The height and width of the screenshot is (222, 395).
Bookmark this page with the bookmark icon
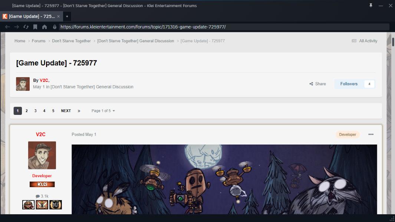[35, 27]
